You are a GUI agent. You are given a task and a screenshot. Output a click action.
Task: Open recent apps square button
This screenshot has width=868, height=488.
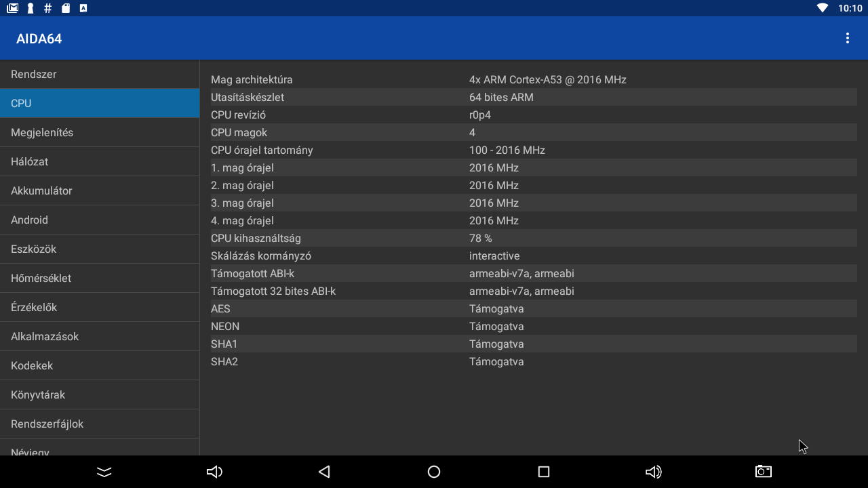543,472
